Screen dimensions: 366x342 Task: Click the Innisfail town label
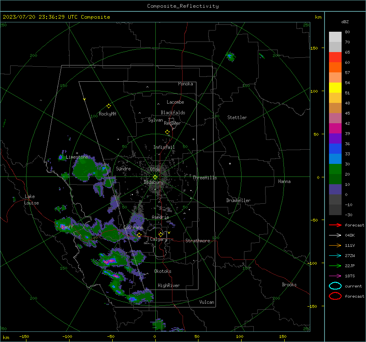point(164,147)
